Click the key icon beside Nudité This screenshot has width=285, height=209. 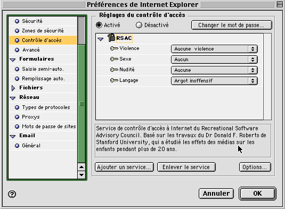pyautogui.click(x=114, y=70)
